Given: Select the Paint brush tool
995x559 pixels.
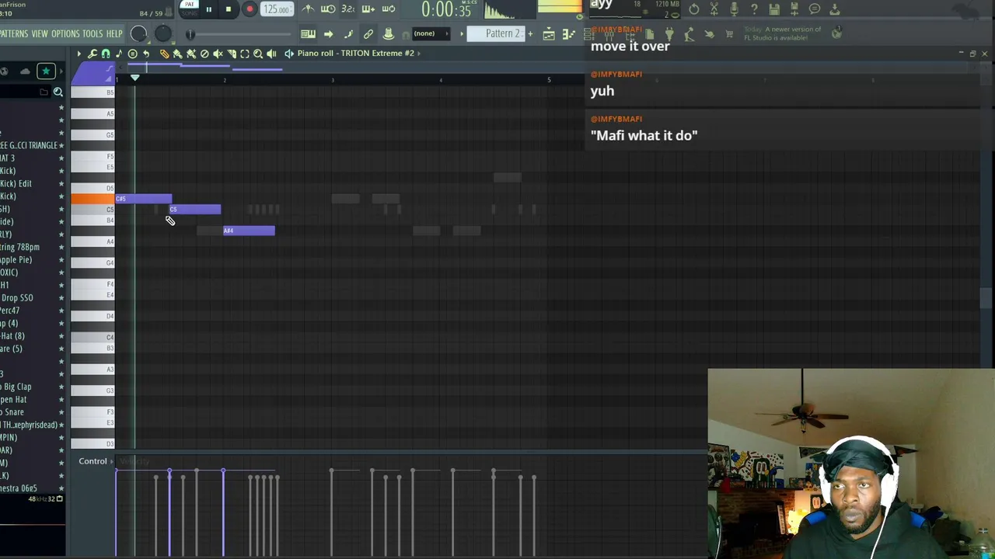Looking at the screenshot, I should tap(177, 54).
